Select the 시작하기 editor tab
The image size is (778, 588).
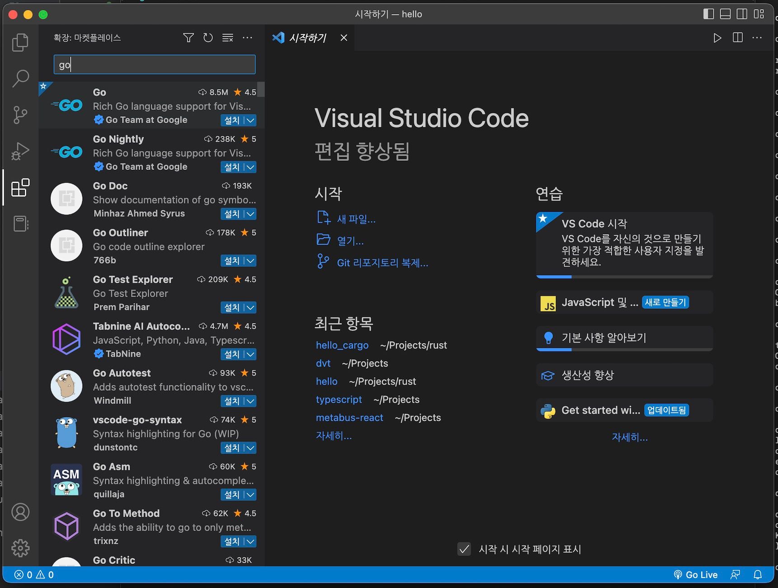point(307,38)
